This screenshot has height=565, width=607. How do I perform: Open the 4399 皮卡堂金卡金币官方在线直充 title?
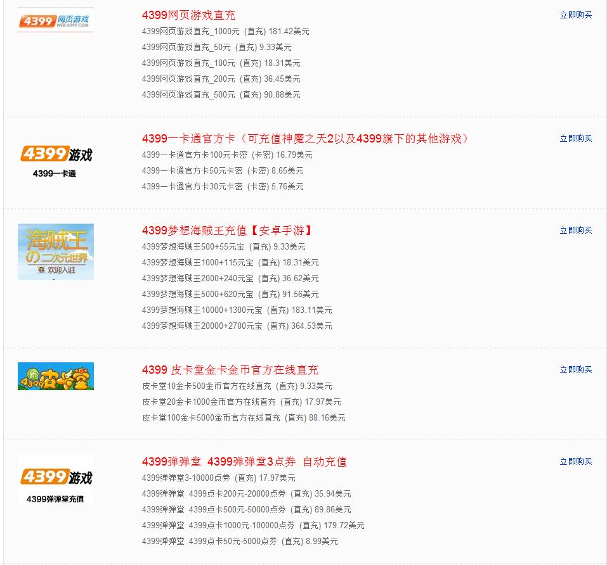pos(230,370)
